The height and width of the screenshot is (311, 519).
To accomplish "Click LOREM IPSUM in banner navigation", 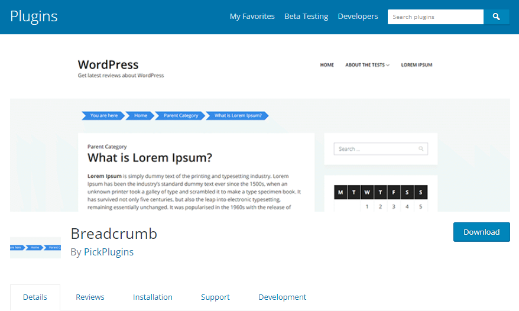I will coord(417,65).
